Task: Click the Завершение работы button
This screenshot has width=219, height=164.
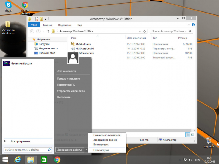Action: (x=70, y=150)
